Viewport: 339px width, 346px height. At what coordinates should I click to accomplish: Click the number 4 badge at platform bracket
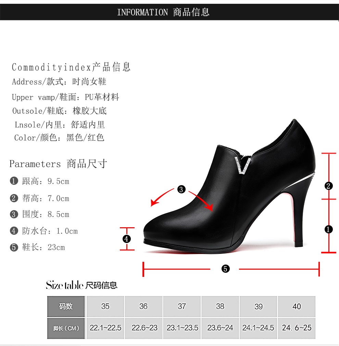pyautogui.click(x=127, y=239)
